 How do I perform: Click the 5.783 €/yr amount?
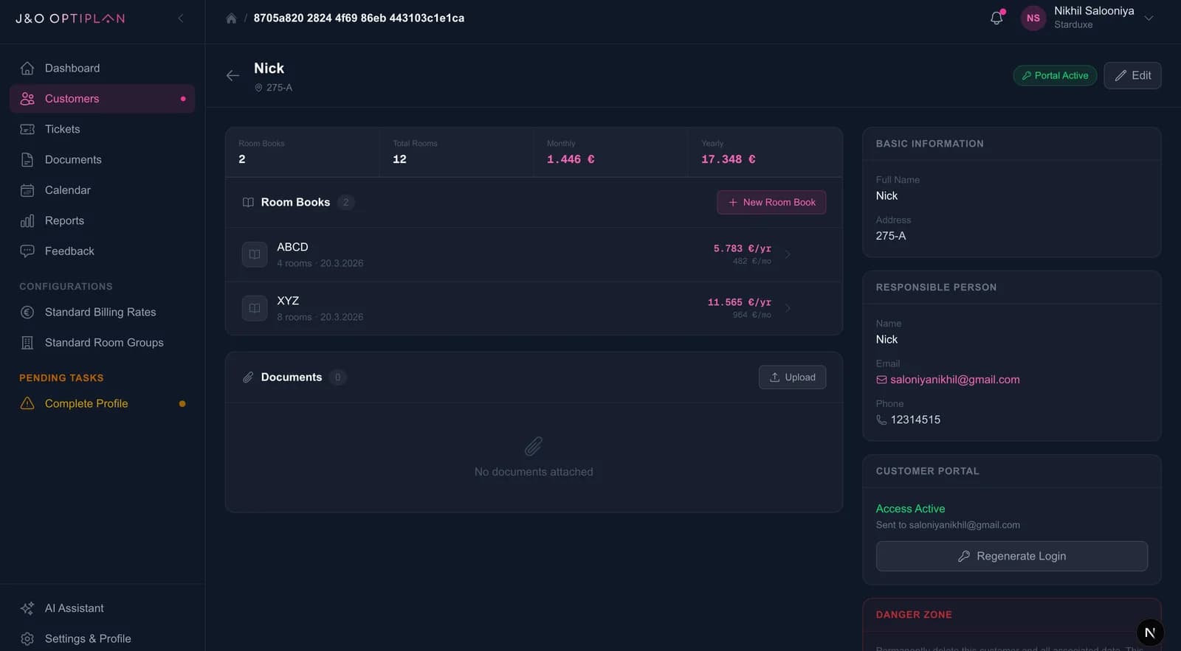click(x=742, y=248)
